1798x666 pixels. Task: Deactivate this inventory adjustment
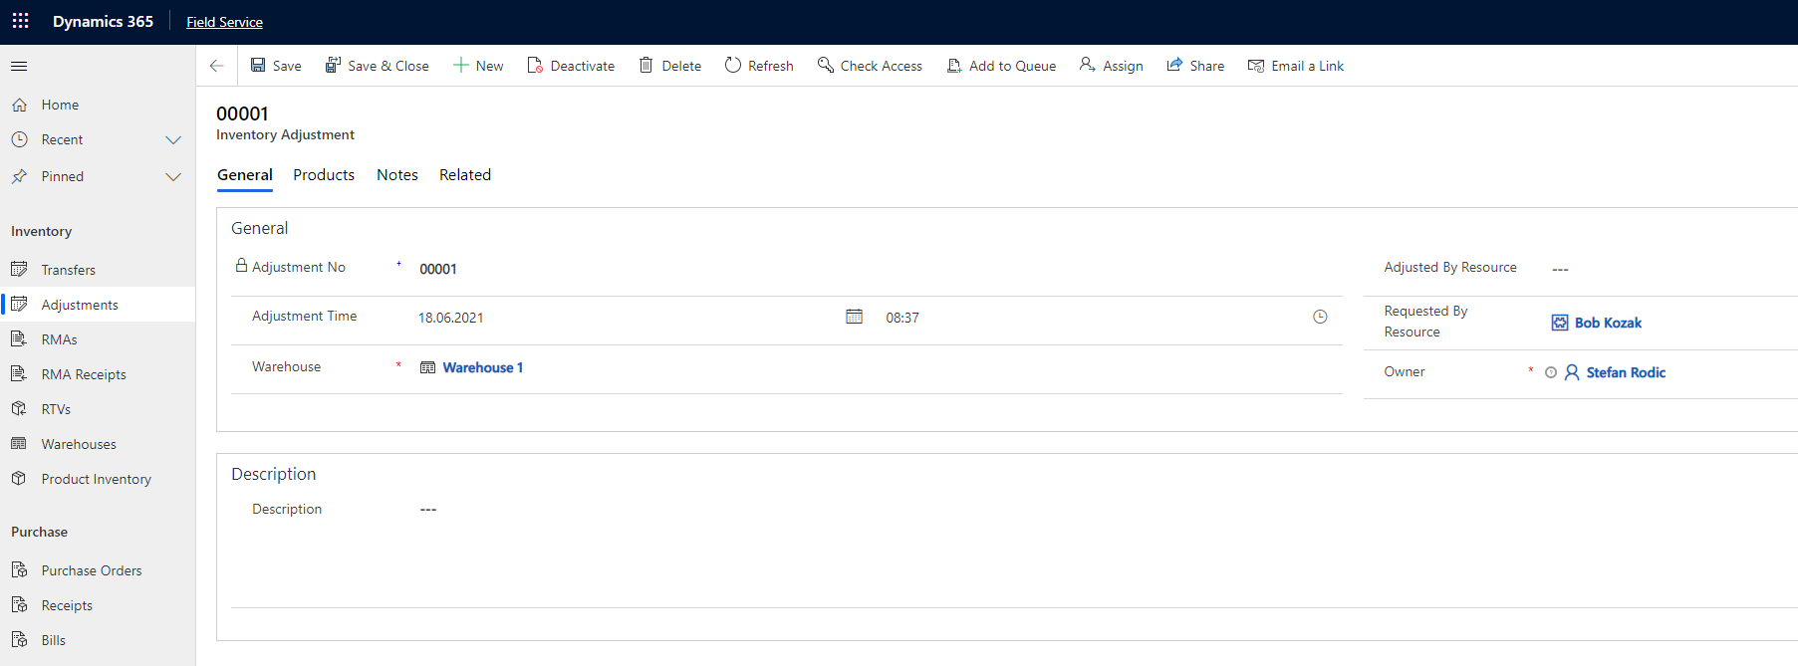(572, 66)
